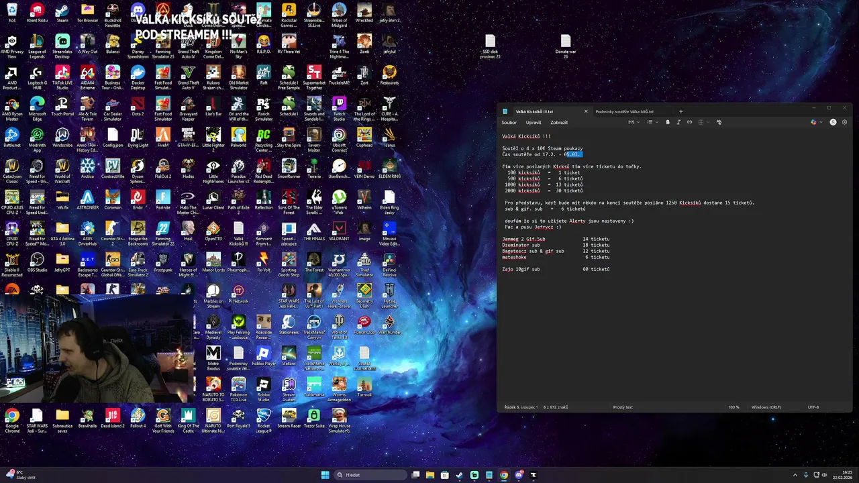Expand the H1 heading dropdown
This screenshot has height=483, width=859.
633,122
